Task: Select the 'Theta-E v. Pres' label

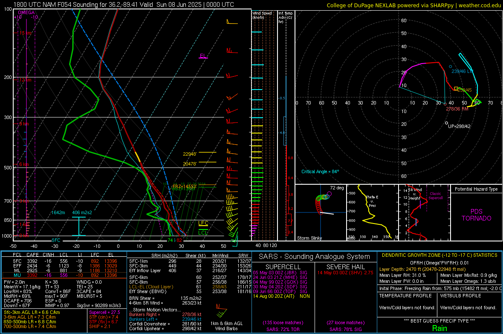Action: tap(372, 201)
